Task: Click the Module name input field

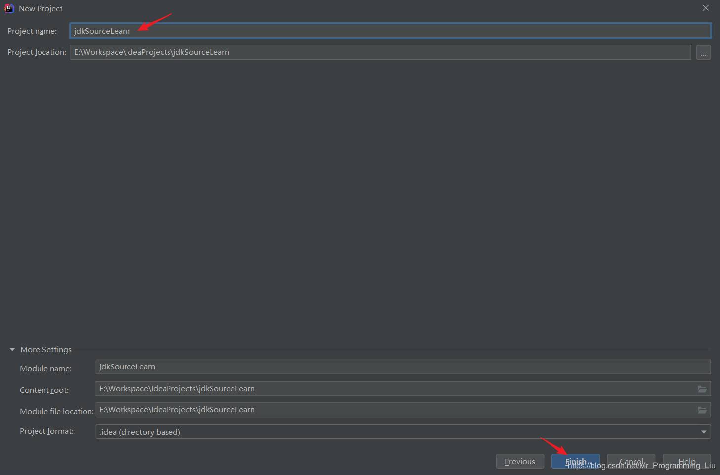Action: (x=403, y=367)
